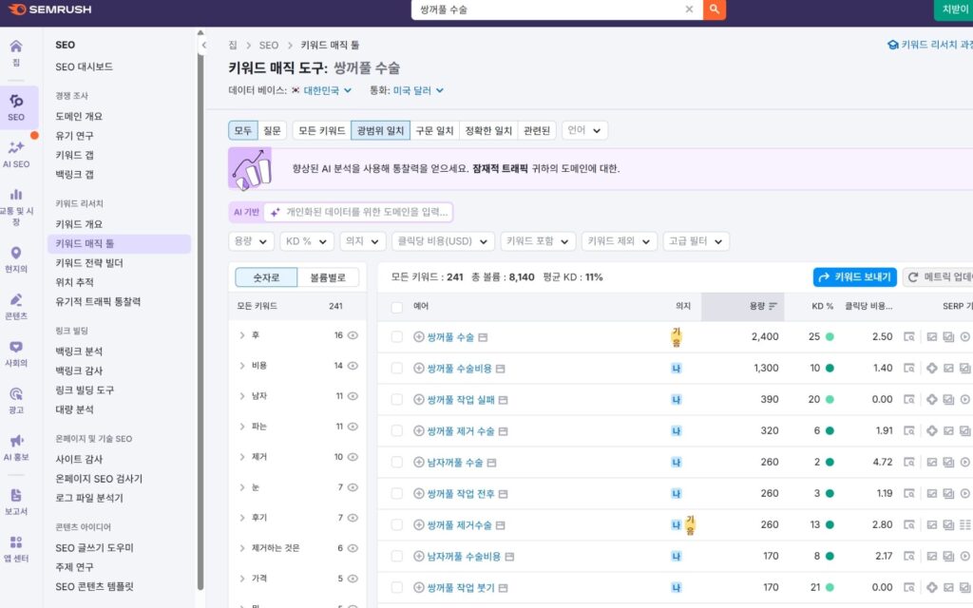Check the box for 쌍꺼풀 수술 row
Image resolution: width=973 pixels, height=608 pixels.
(397, 336)
